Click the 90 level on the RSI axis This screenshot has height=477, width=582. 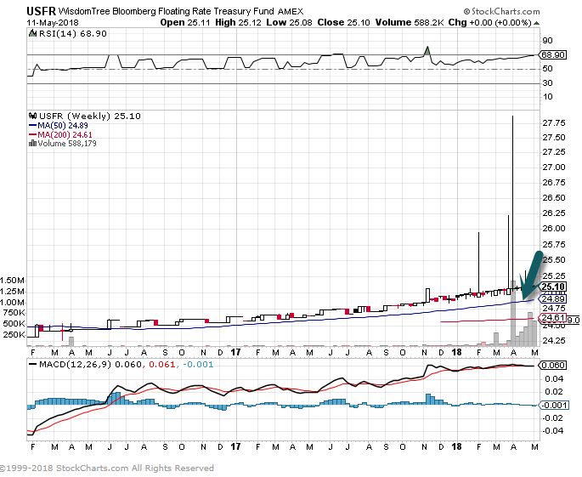click(x=547, y=41)
